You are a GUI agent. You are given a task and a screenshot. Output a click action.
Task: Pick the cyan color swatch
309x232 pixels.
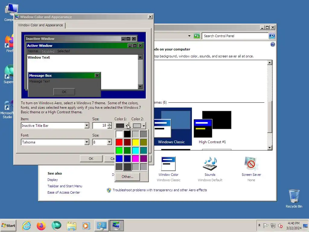(x=135, y=150)
